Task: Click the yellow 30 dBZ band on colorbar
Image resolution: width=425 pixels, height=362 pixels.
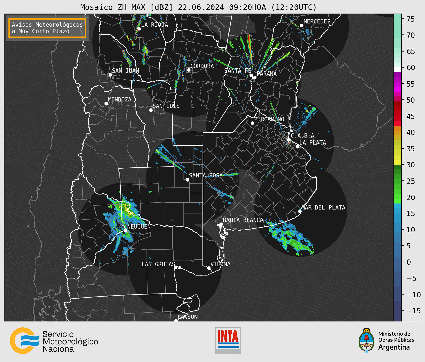Action: [x=398, y=162]
